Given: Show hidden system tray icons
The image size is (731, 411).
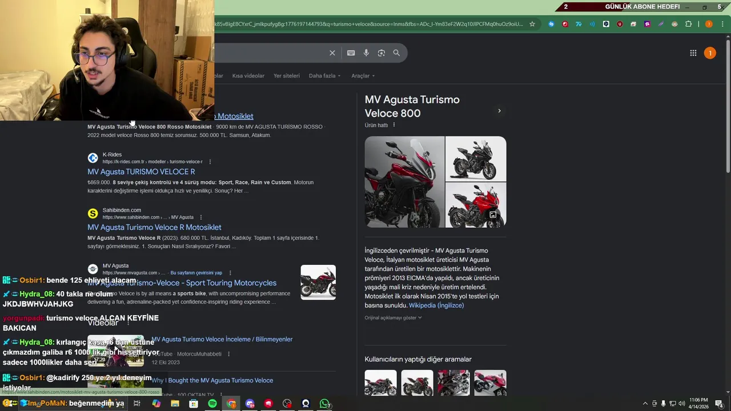Looking at the screenshot, I should (645, 404).
